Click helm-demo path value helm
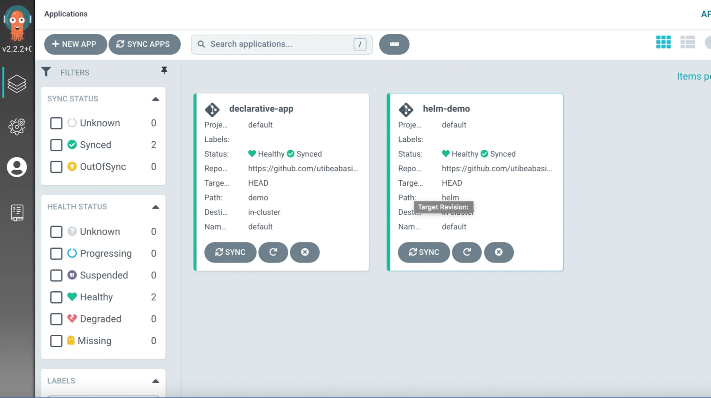Viewport: 711px width, 398px height. point(450,198)
